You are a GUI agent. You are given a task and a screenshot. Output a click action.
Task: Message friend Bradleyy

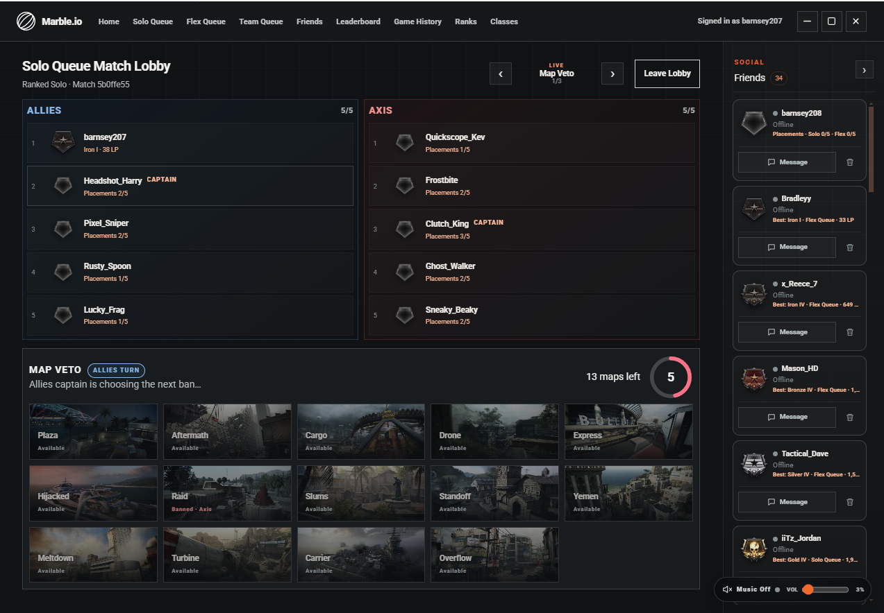coord(787,248)
